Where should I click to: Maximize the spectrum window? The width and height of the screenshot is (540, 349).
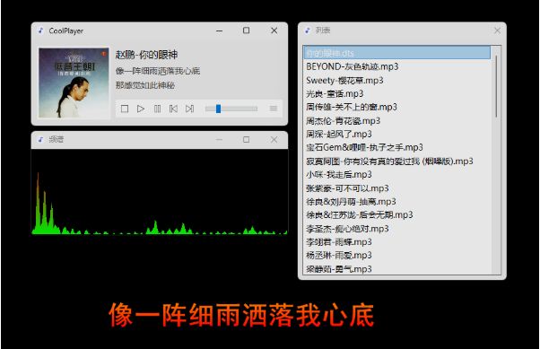click(x=247, y=140)
